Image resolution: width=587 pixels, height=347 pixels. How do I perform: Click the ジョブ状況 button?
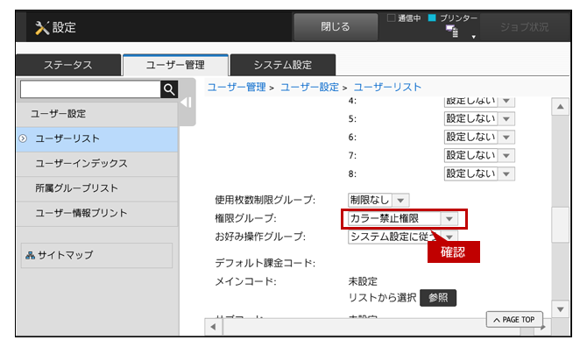[x=524, y=27]
